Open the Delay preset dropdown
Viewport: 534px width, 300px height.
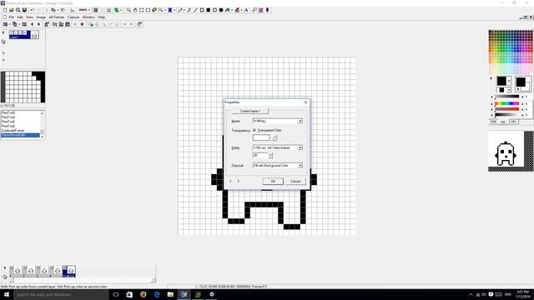coord(300,148)
